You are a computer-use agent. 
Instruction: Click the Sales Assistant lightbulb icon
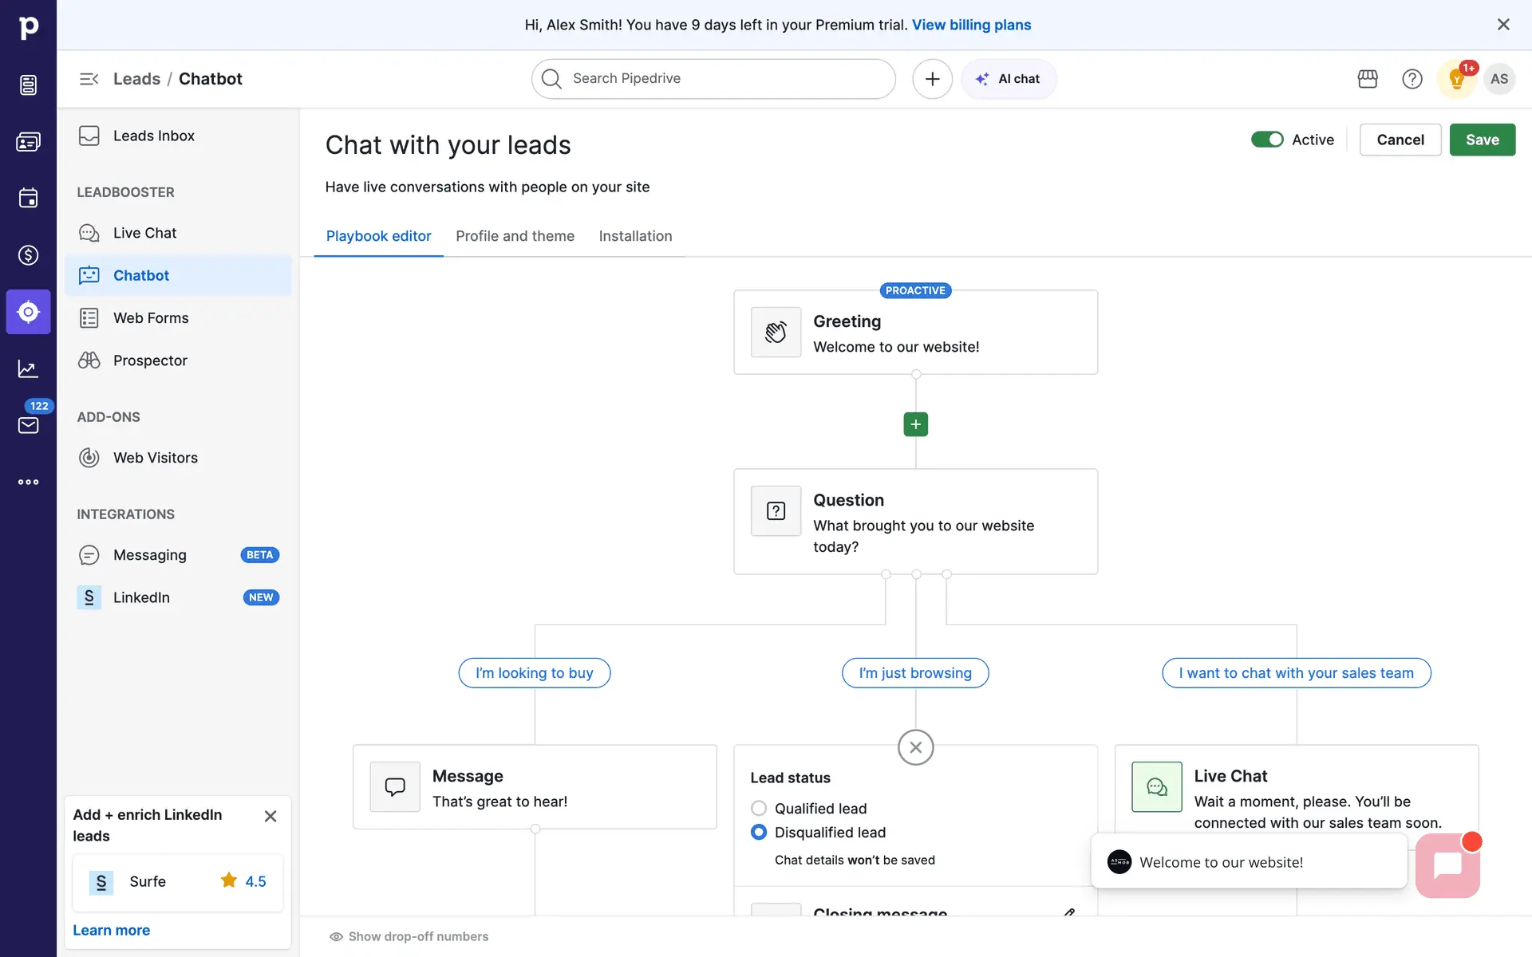[x=1456, y=79]
